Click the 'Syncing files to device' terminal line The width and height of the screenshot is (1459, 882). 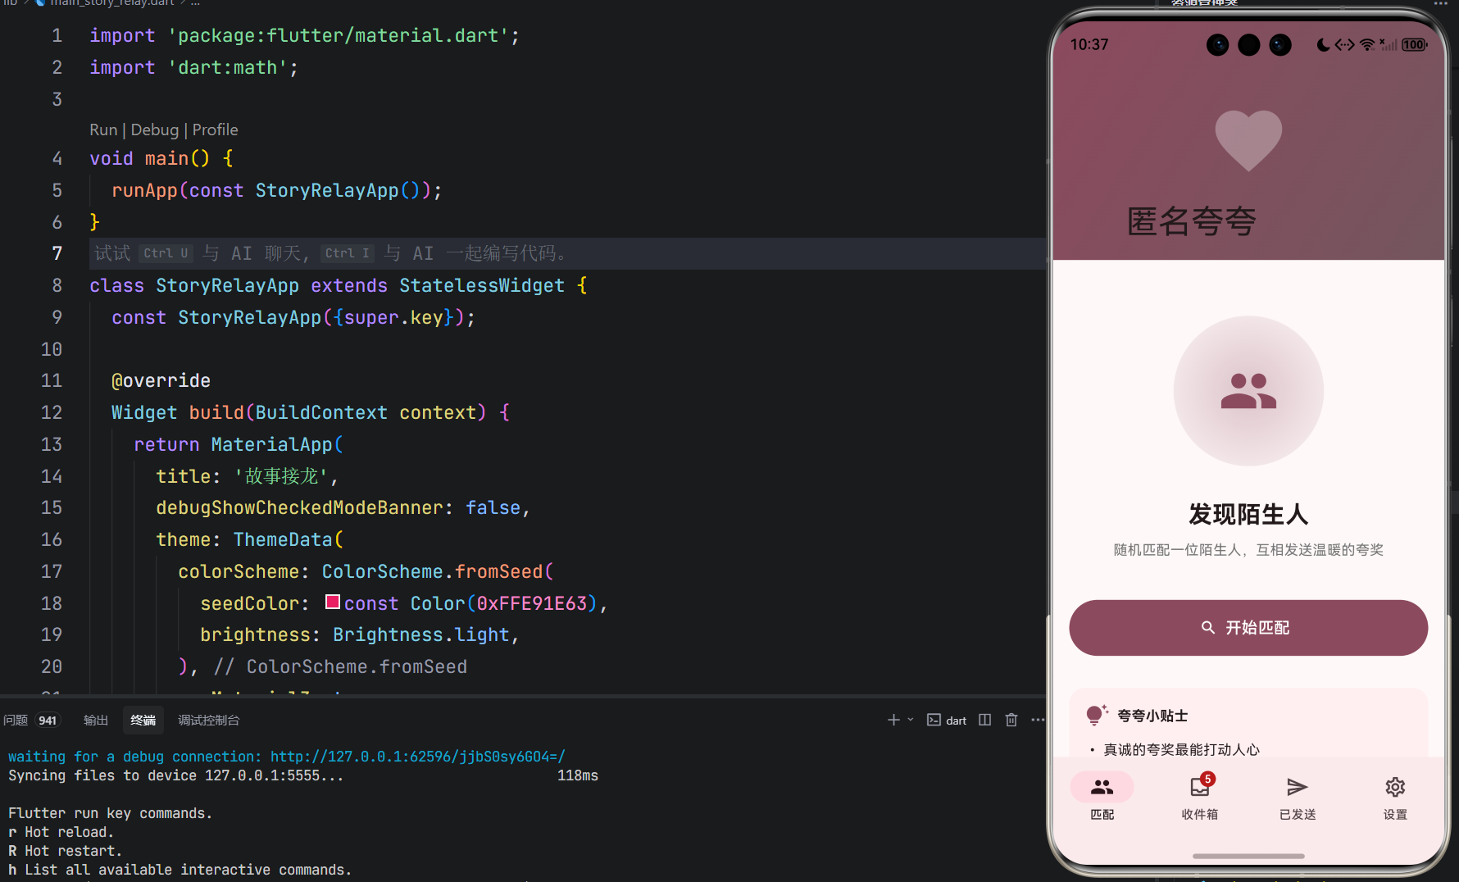[176, 775]
